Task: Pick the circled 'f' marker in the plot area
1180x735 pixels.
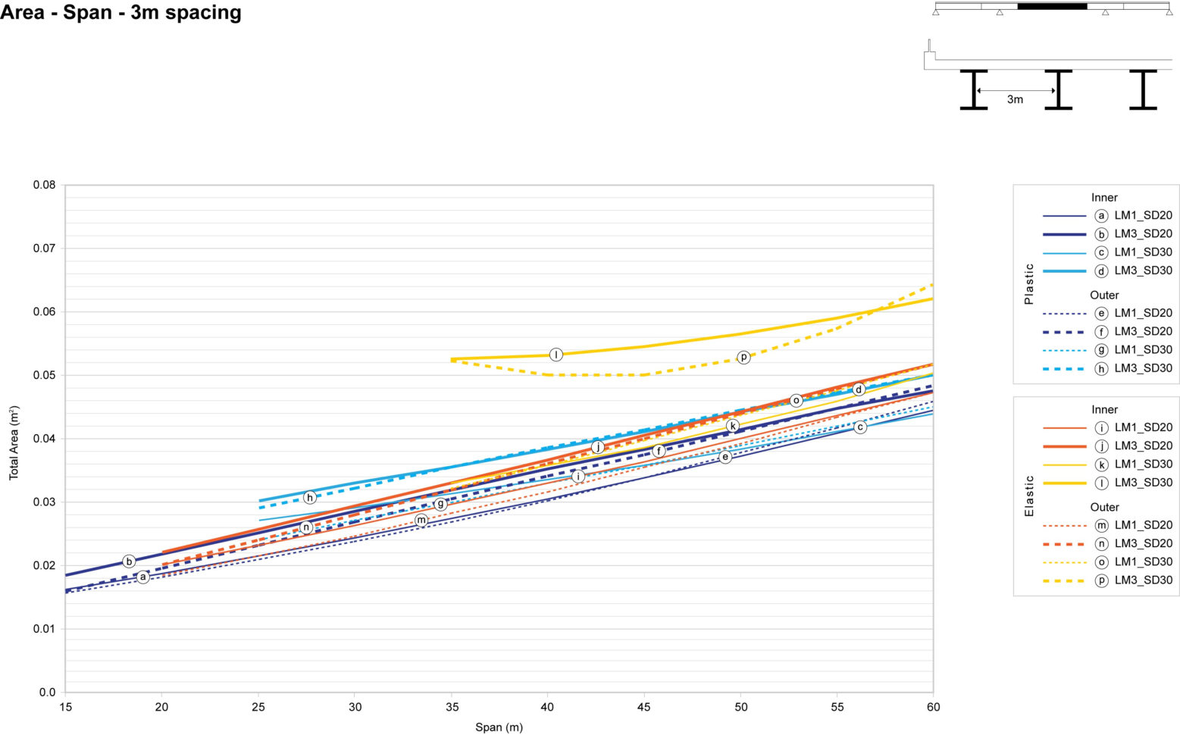Action: coord(659,451)
